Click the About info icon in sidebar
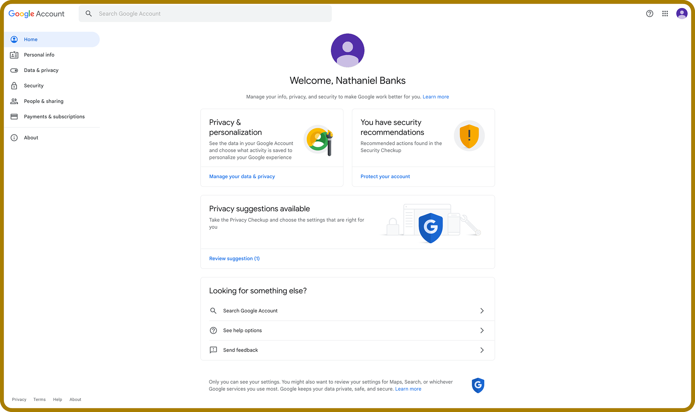 (x=14, y=138)
